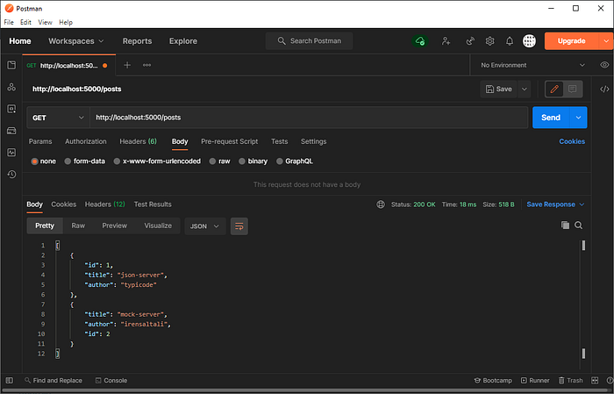Expand the Save dropdown arrow
The width and height of the screenshot is (614, 394).
click(x=525, y=89)
